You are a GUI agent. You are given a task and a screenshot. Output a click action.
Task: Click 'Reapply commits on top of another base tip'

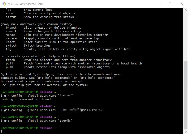coord(61,38)
